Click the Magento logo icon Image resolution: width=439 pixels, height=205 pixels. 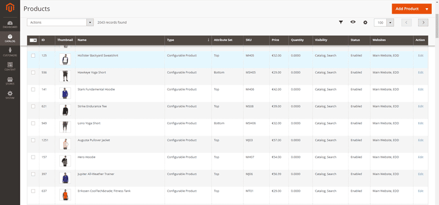10,8
